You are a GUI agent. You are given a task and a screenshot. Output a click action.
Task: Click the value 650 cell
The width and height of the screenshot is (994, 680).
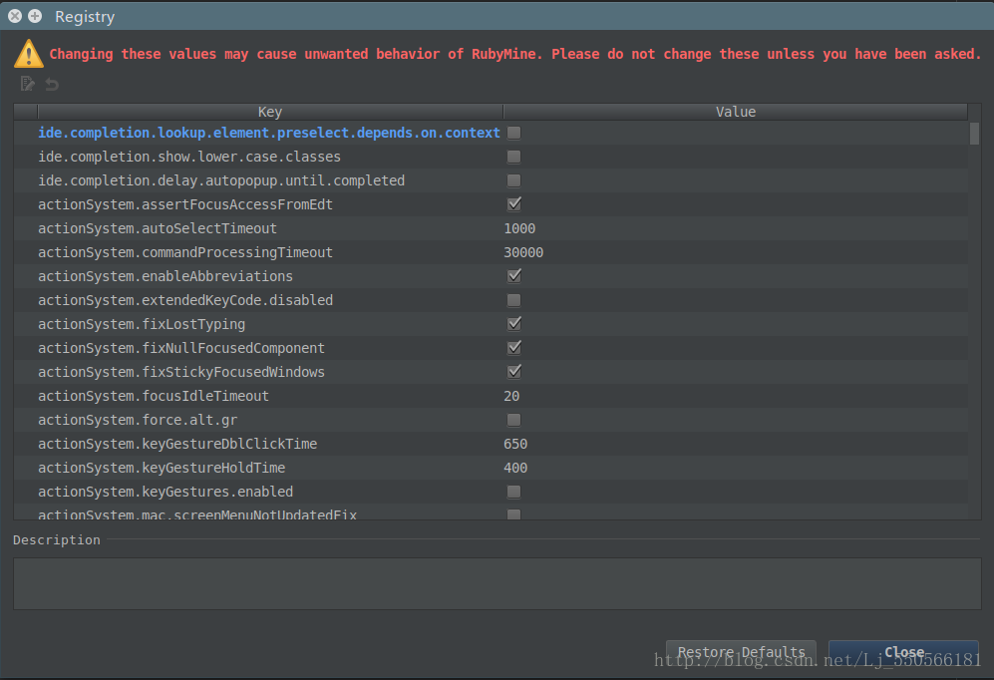[515, 444]
